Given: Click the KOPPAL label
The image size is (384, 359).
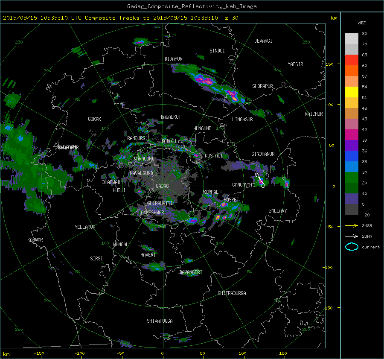Looking at the screenshot, I should pos(211,192).
